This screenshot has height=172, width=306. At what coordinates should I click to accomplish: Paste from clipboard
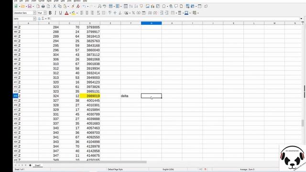pyautogui.click(x=65, y=6)
